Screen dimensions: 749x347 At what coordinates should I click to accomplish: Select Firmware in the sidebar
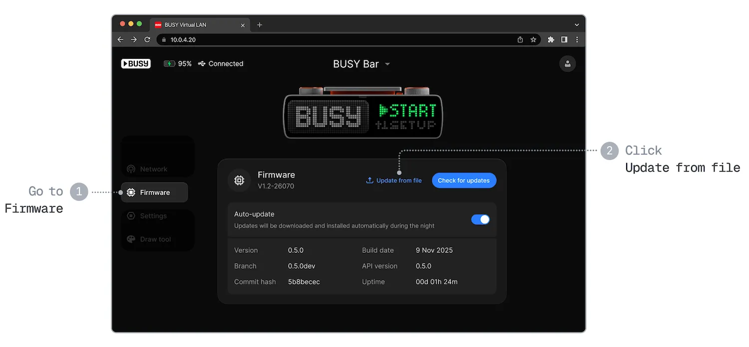click(155, 192)
